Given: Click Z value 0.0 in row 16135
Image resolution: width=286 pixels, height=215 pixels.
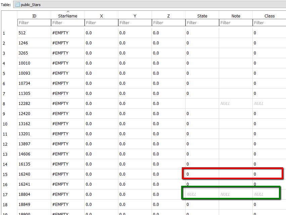Looking at the screenshot, I should [168, 164].
